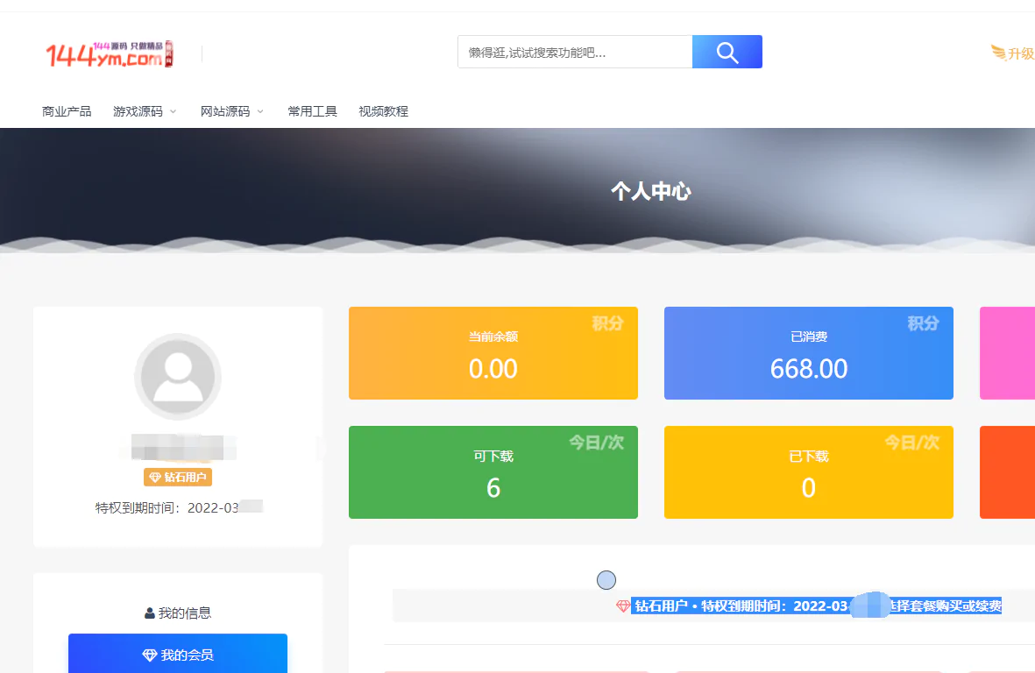Click the 钻石用户 badge
The width and height of the screenshot is (1035, 673).
pos(178,477)
